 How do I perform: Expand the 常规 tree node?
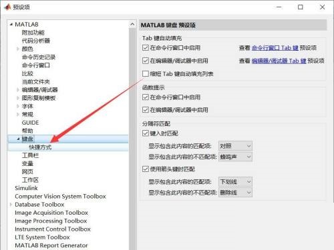(x=18, y=115)
